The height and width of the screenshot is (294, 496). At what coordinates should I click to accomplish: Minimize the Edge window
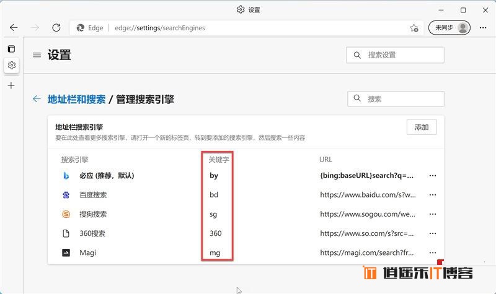pos(441,10)
